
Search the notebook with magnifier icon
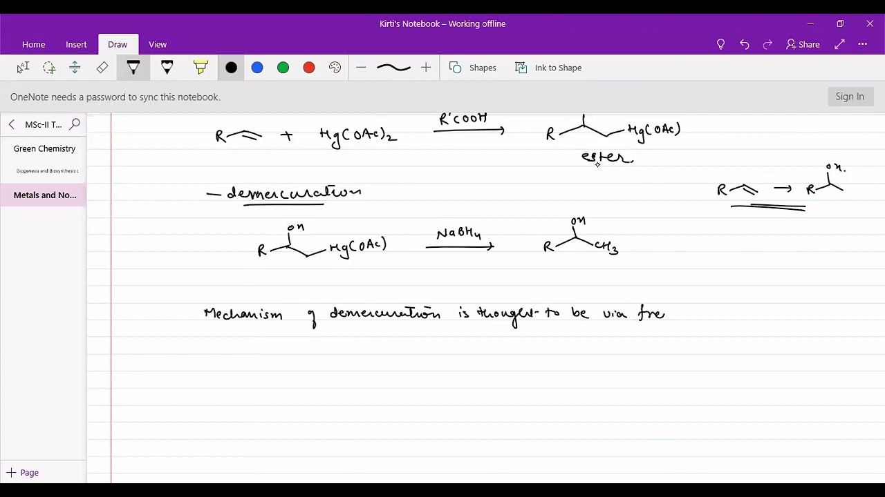(x=75, y=124)
